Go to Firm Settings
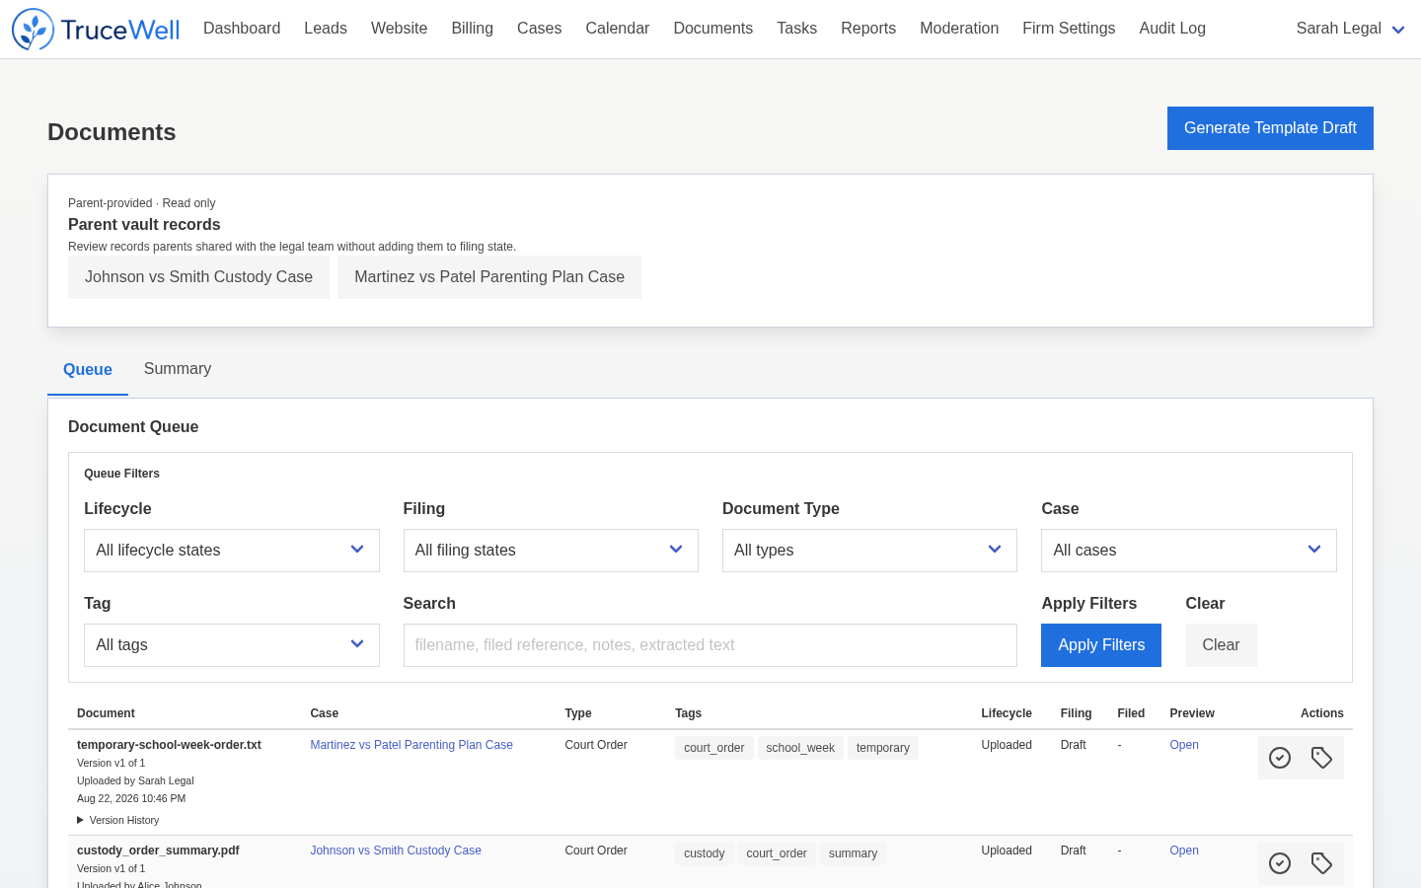 (1069, 29)
